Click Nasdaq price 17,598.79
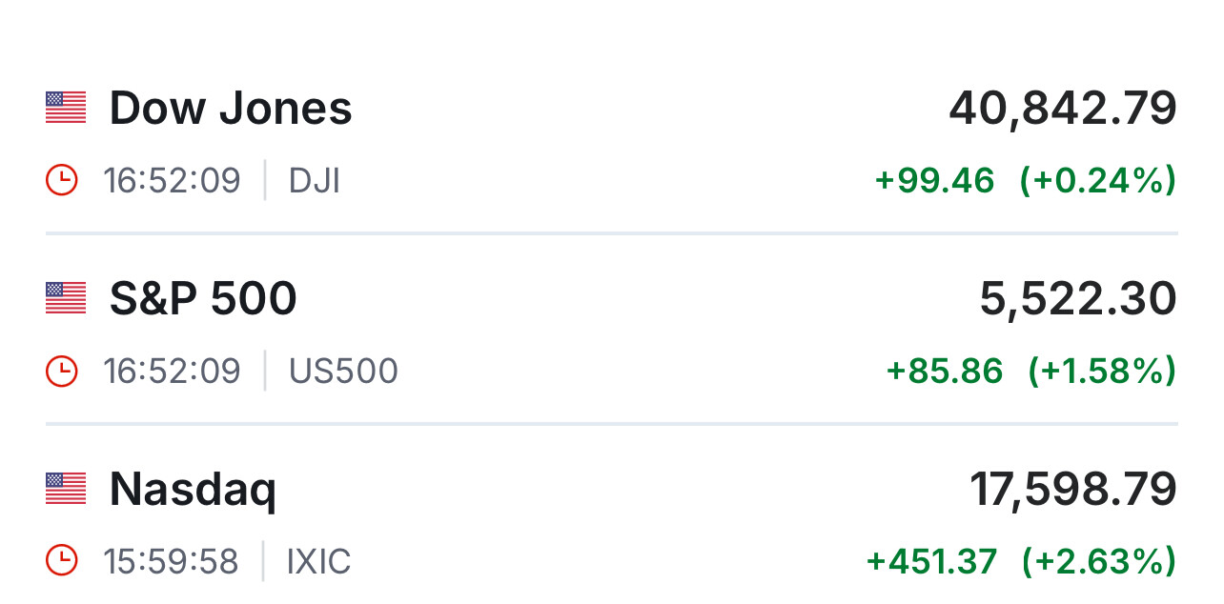Viewport: 1224px width, 604px height. (x=1073, y=490)
